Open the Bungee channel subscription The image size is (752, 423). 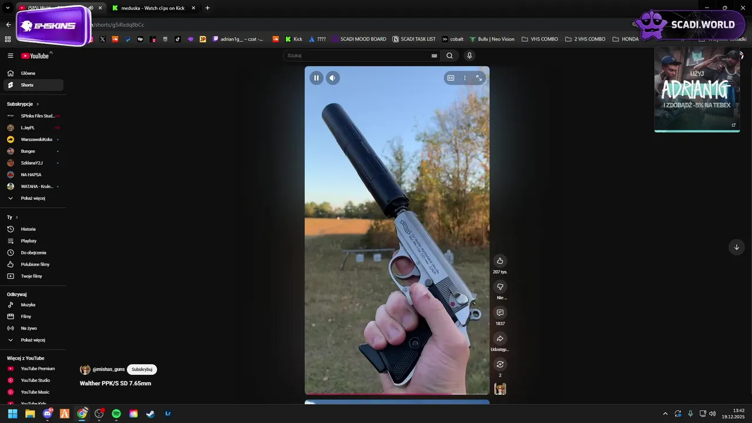click(x=33, y=151)
